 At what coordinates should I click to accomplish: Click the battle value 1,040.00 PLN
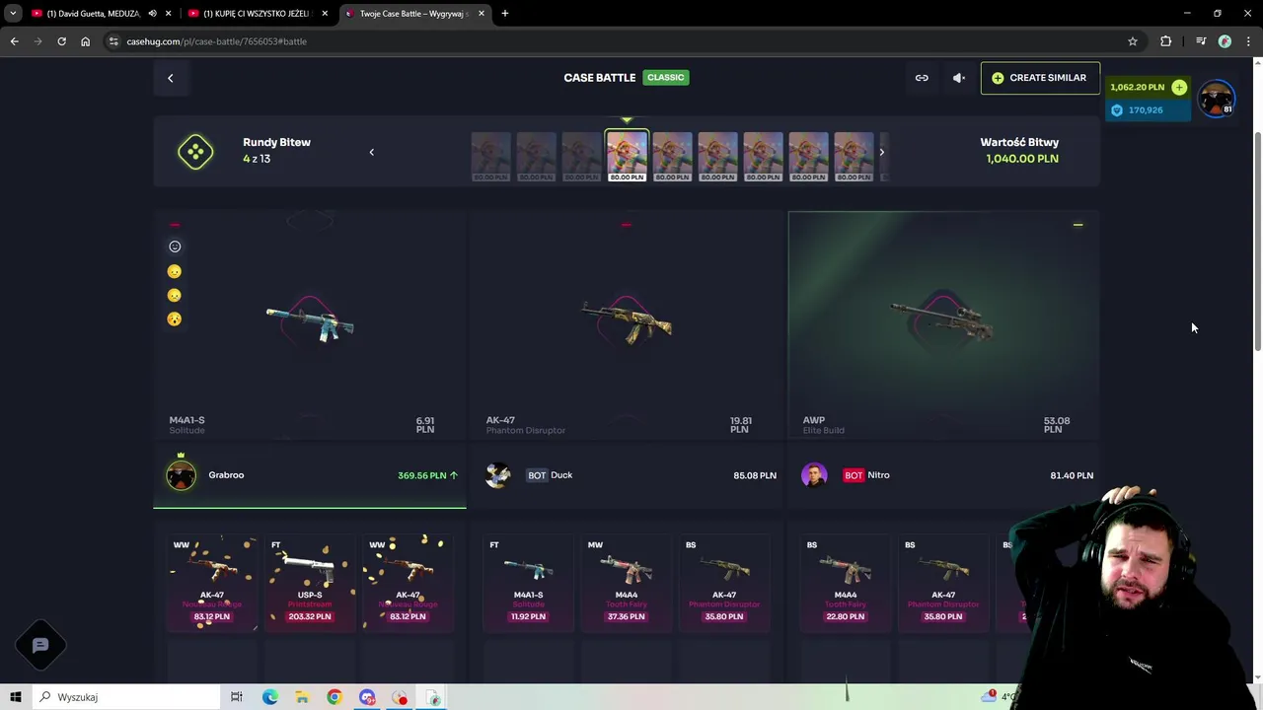tap(1021, 159)
